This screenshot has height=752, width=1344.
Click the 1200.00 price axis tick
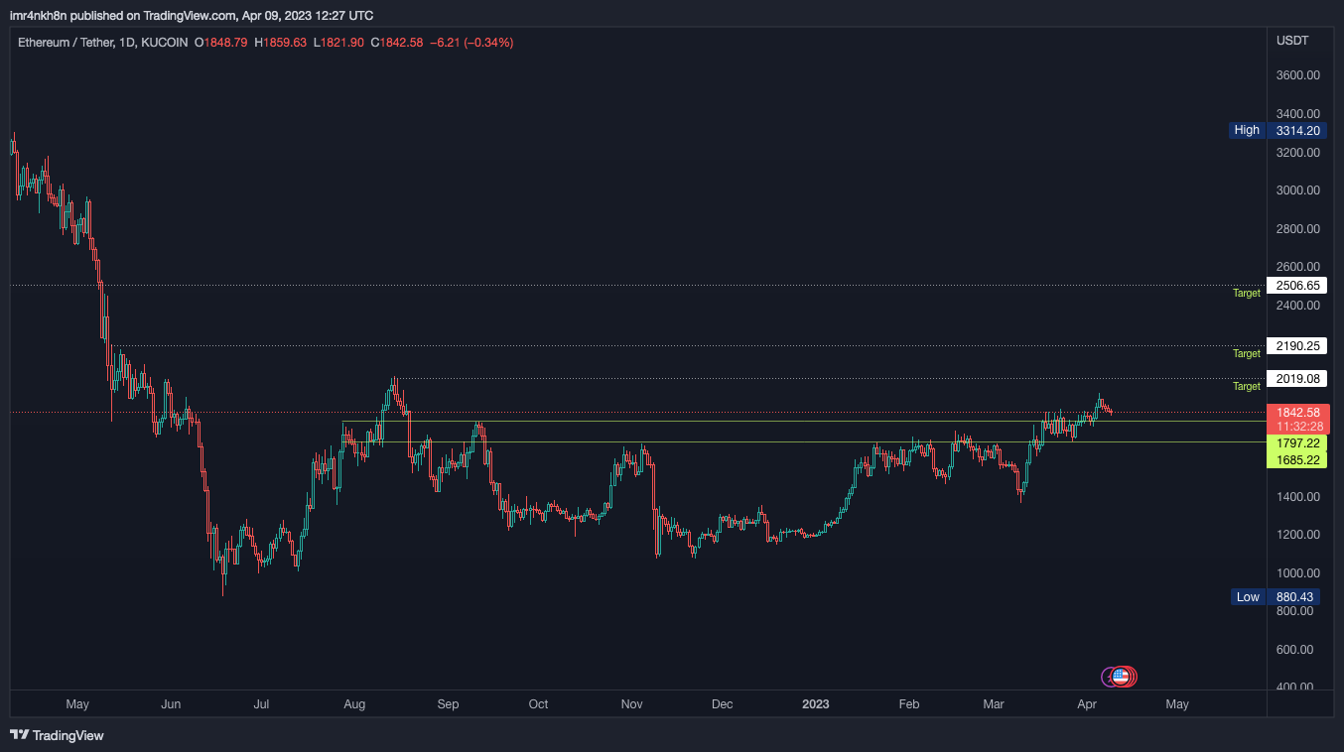tap(1297, 535)
